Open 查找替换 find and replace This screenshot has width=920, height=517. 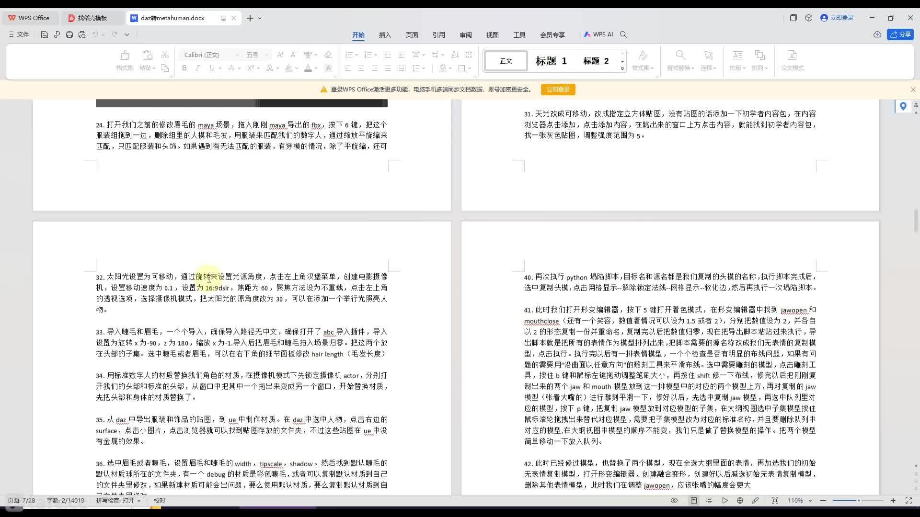click(x=680, y=61)
